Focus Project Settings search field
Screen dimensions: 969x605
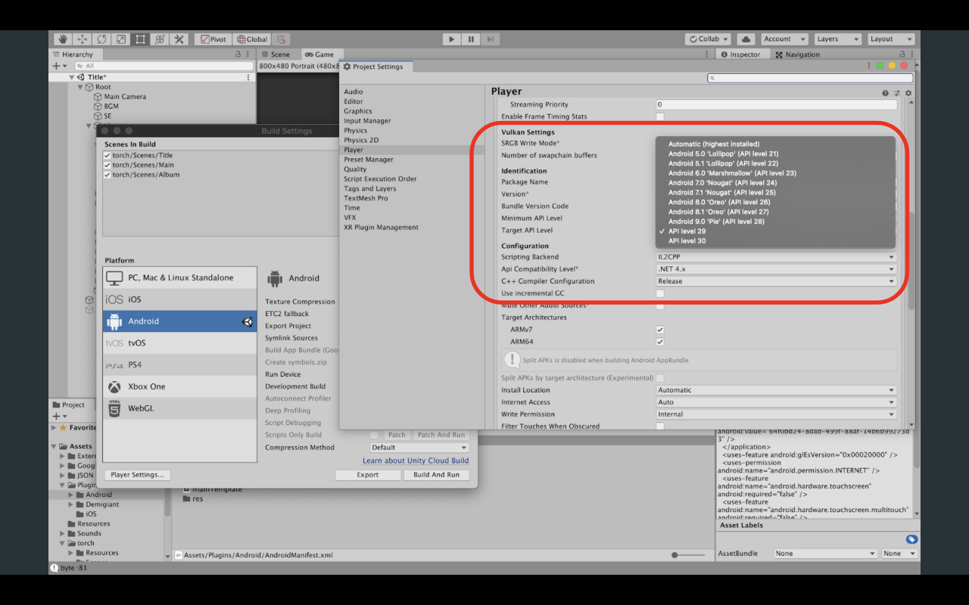[x=810, y=78]
